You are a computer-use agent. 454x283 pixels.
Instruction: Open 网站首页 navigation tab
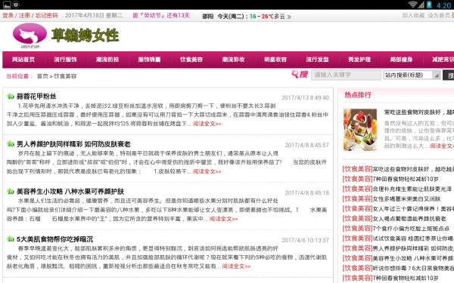pyautogui.click(x=23, y=60)
